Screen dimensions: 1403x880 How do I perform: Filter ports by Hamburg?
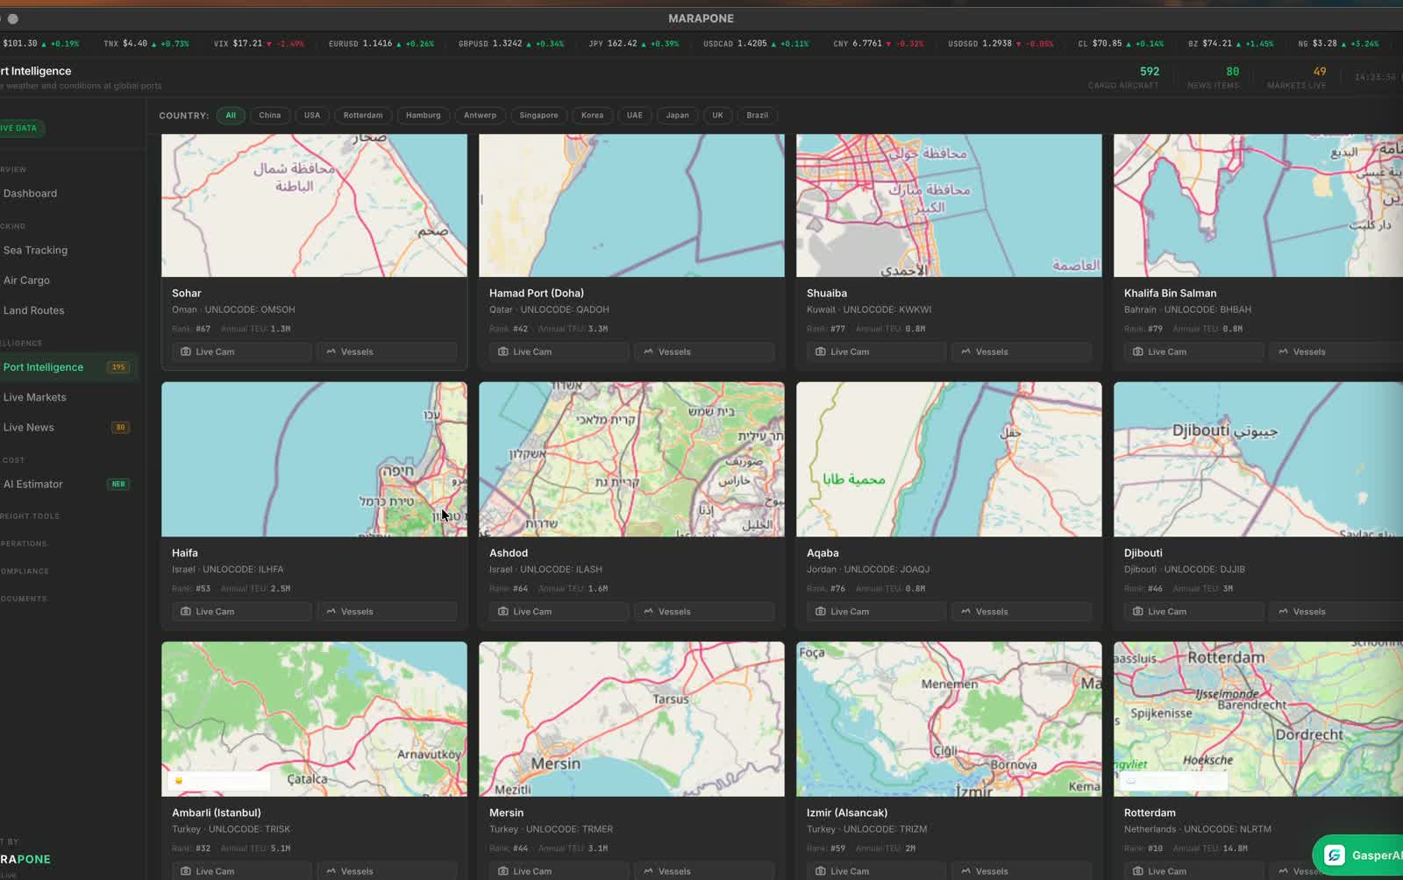(424, 115)
